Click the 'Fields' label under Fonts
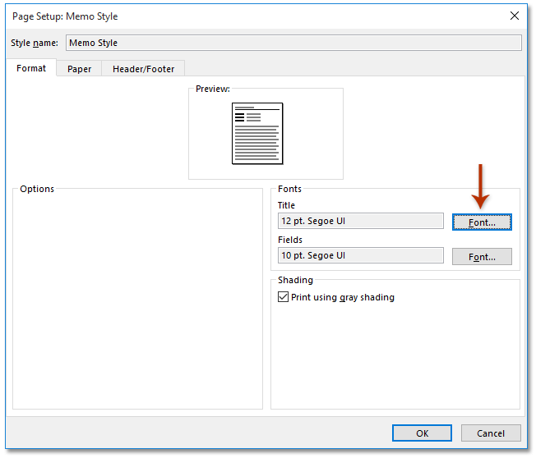 (x=289, y=240)
